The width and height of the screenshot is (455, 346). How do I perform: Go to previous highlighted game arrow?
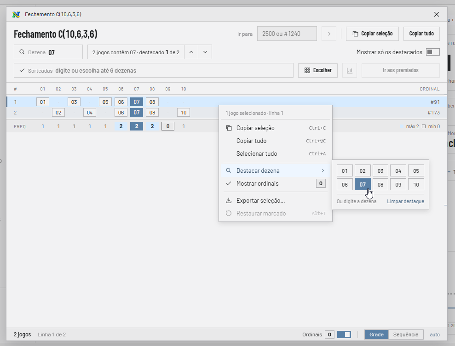pyautogui.click(x=191, y=52)
